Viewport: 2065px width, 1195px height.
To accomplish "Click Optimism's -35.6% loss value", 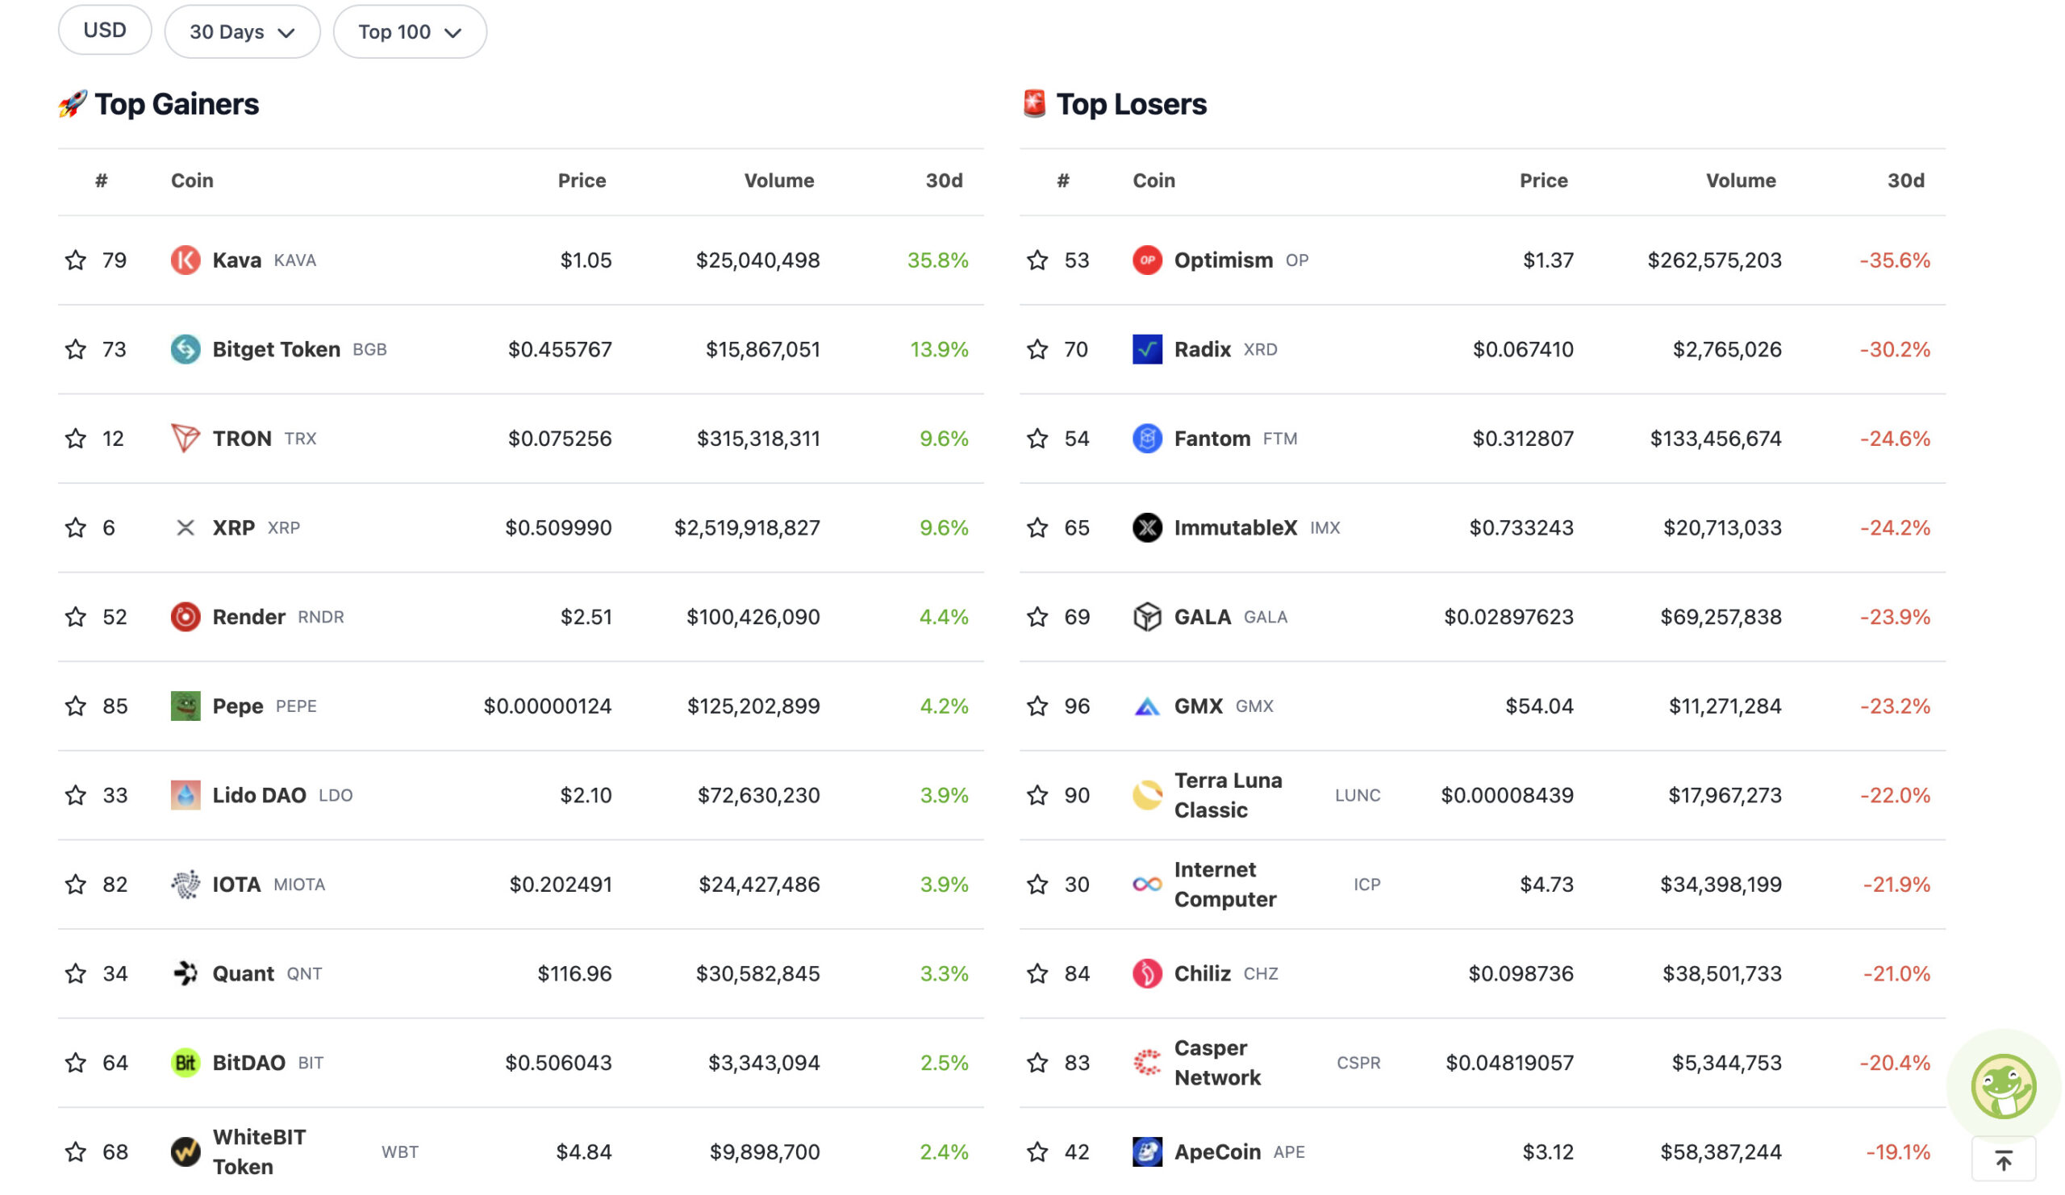I will 1895,260.
